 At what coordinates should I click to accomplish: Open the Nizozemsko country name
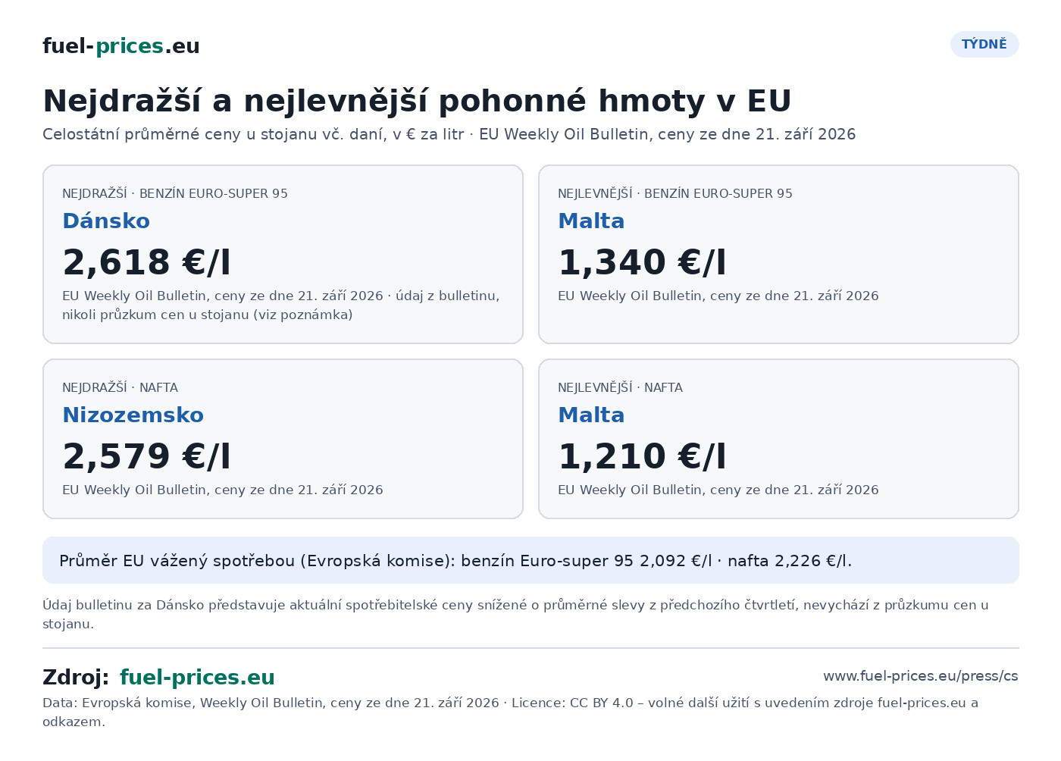133,415
